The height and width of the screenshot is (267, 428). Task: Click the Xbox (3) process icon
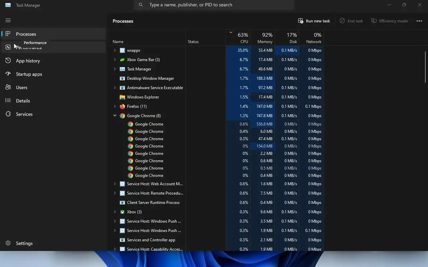(122, 212)
